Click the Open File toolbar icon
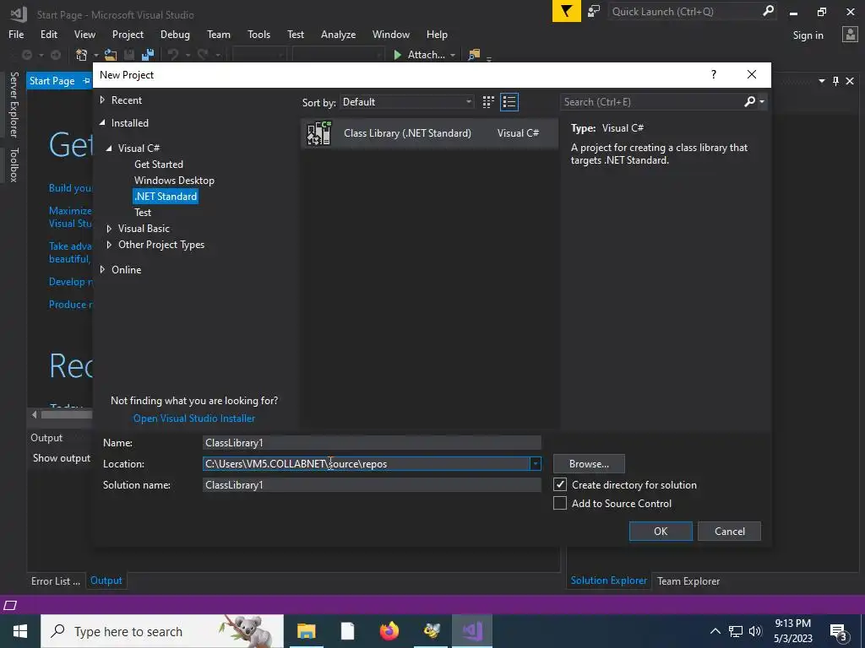 tap(111, 55)
